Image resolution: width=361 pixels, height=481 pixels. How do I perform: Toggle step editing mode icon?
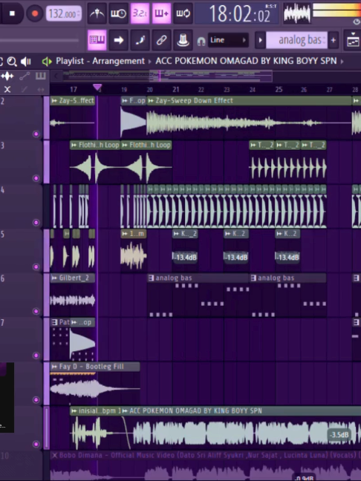click(x=140, y=40)
